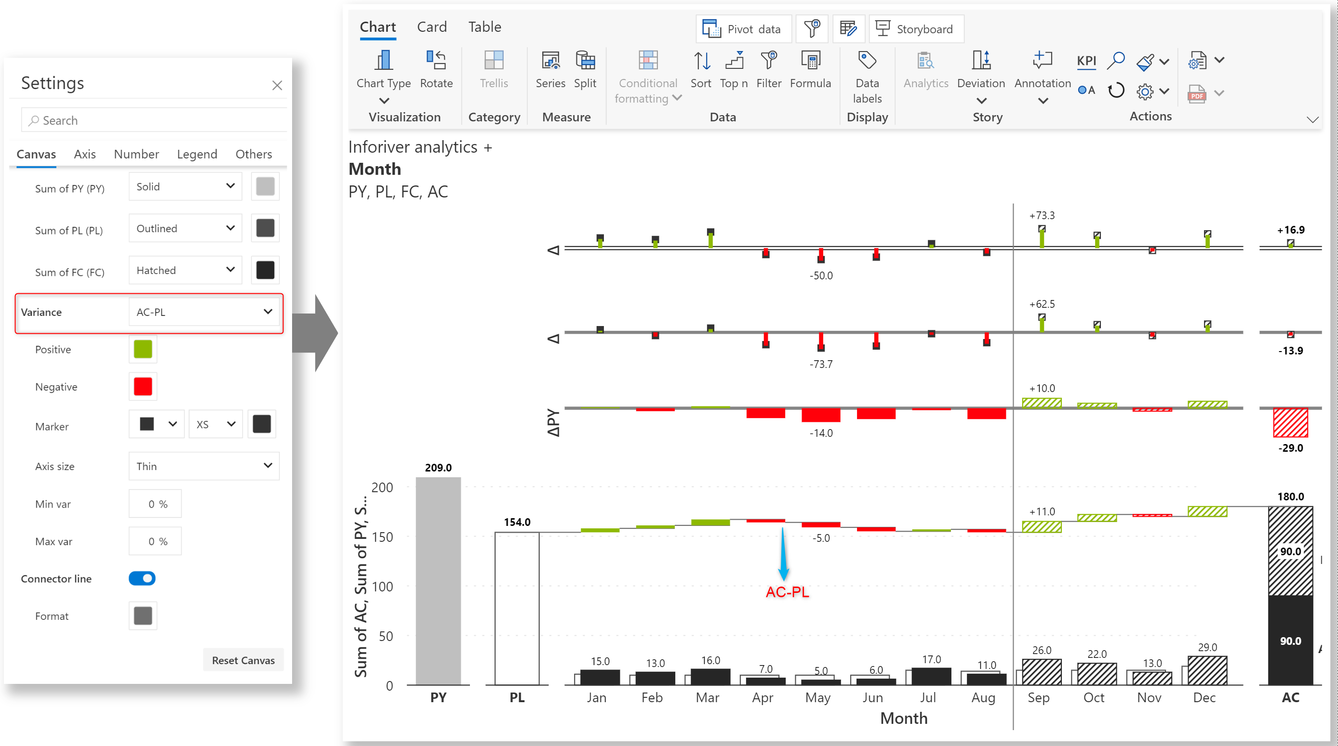1338x746 pixels.
Task: Open the Marker size XS dropdown
Action: [215, 424]
